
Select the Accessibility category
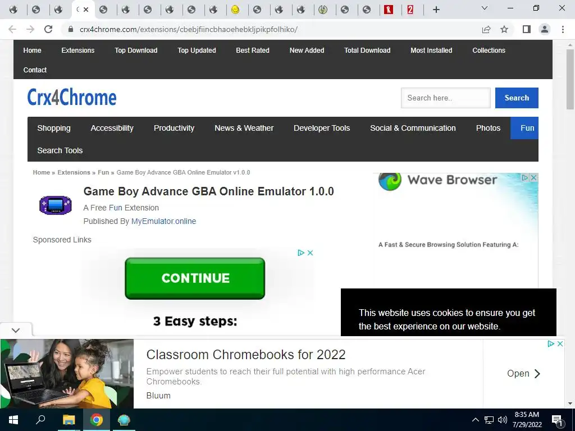click(112, 128)
